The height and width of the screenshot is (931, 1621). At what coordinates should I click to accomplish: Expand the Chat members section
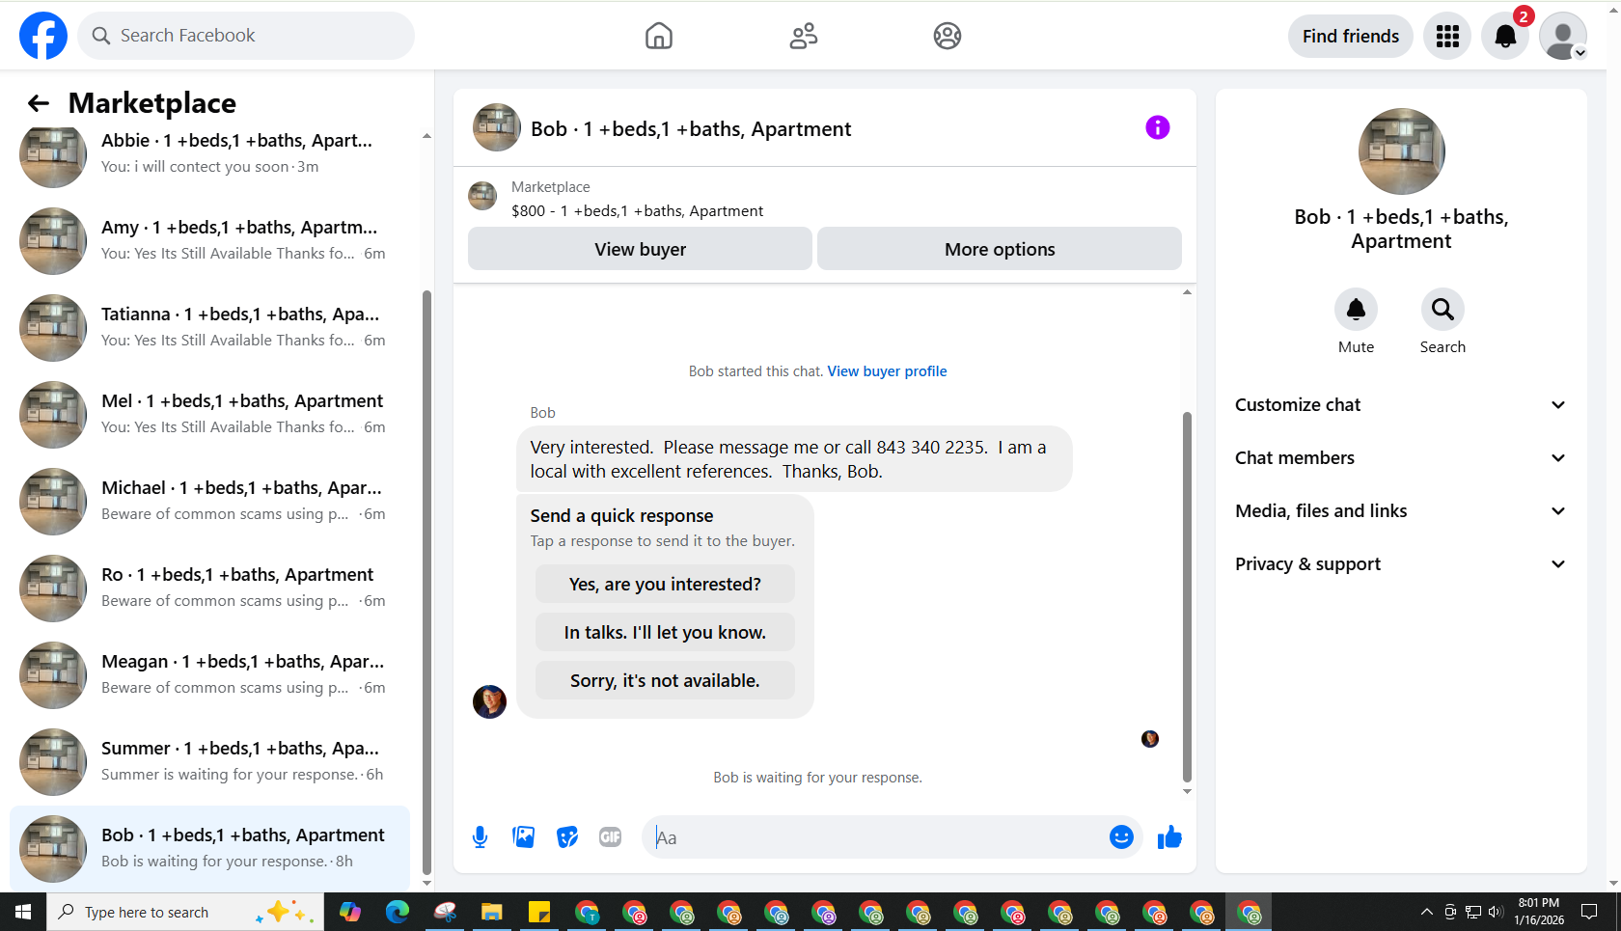click(x=1401, y=458)
